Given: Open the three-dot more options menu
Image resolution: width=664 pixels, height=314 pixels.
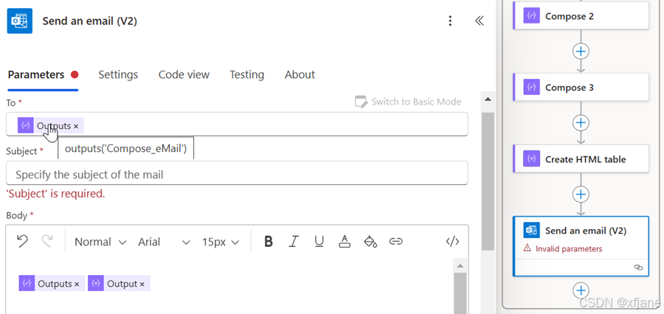Looking at the screenshot, I should 450,21.
